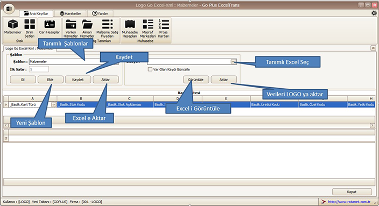Click the file browse ellipsis button

[x=234, y=61]
